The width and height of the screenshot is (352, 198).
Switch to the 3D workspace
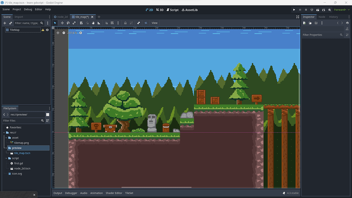[x=159, y=10]
